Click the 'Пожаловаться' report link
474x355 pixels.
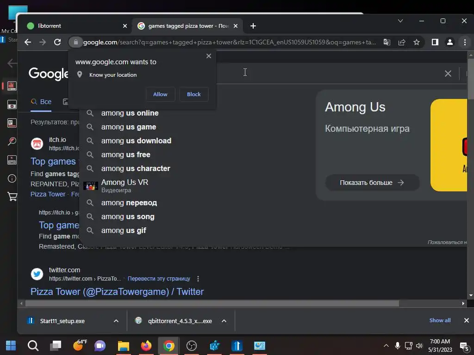tap(447, 242)
